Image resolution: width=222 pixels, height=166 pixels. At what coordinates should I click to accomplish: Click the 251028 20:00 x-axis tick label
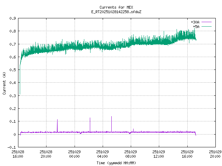[x=46, y=154]
